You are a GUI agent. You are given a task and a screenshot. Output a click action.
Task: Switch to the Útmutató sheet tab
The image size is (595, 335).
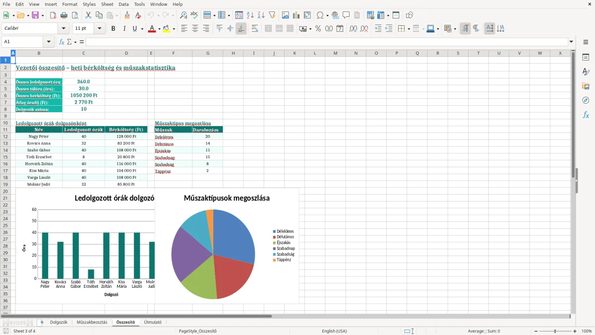[153, 322]
